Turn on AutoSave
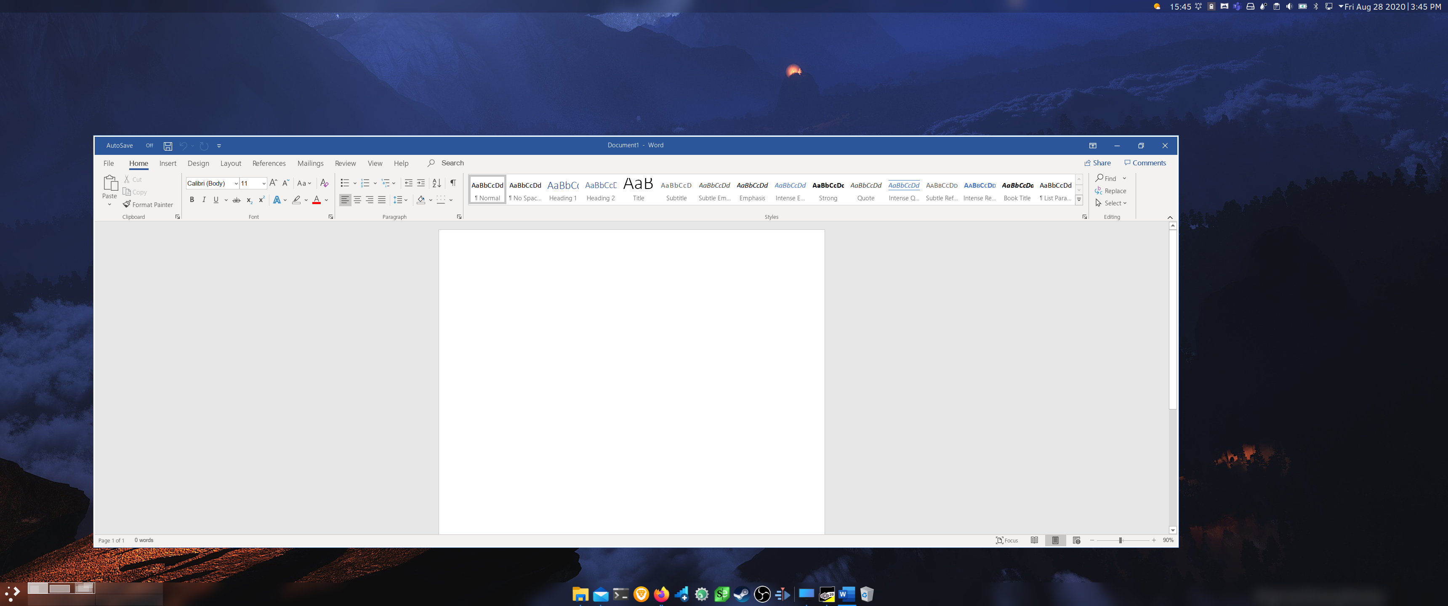Screen dimensions: 1448x606 pos(149,146)
